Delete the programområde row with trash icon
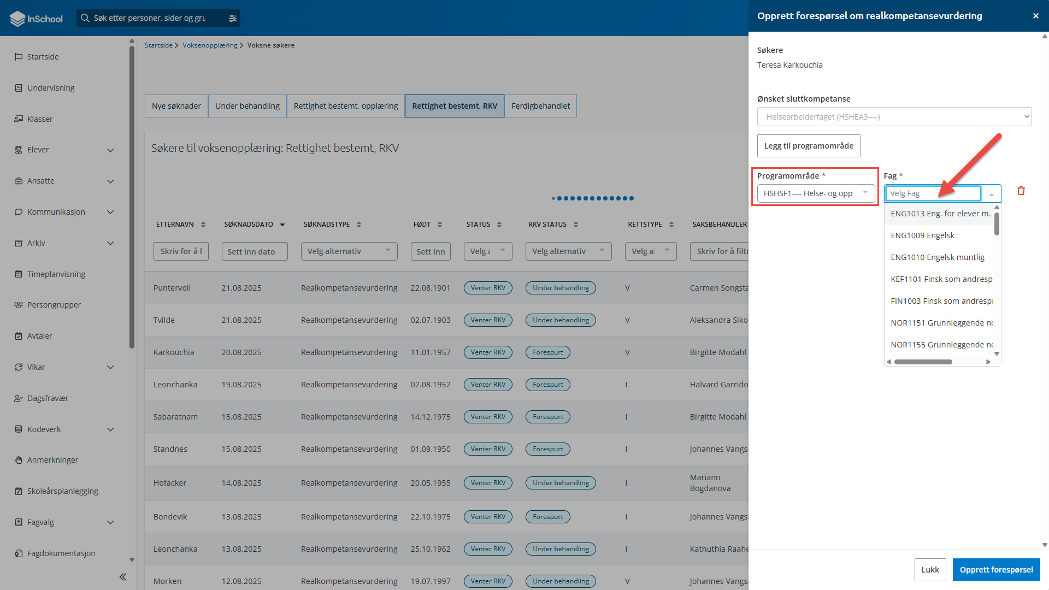1049x590 pixels. (1021, 191)
